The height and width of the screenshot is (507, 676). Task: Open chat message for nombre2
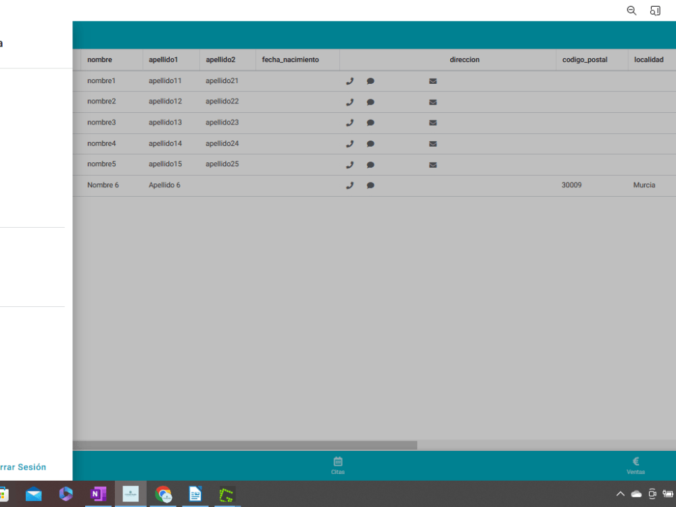[370, 101]
